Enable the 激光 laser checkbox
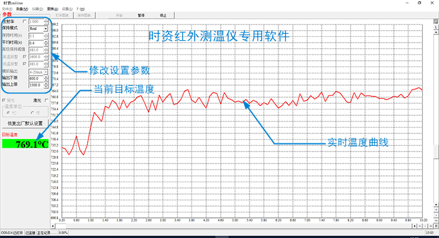The image size is (439, 238). 46,100
